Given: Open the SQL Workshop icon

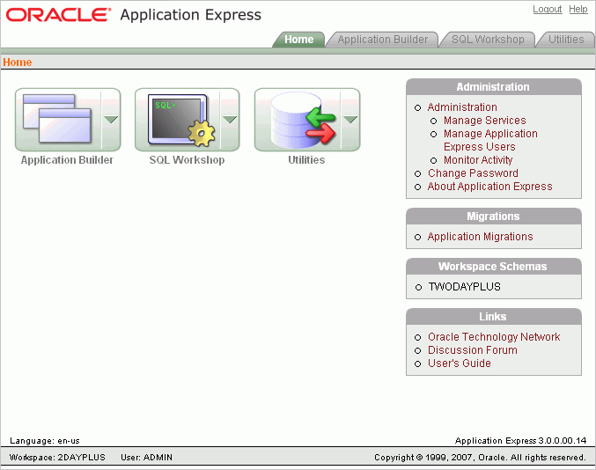Looking at the screenshot, I should (177, 120).
